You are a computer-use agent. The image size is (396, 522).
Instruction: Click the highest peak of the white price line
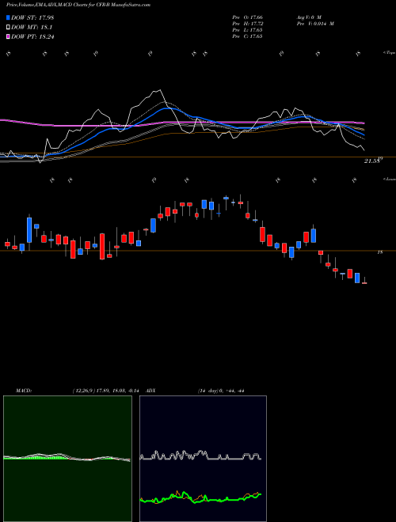click(160, 90)
